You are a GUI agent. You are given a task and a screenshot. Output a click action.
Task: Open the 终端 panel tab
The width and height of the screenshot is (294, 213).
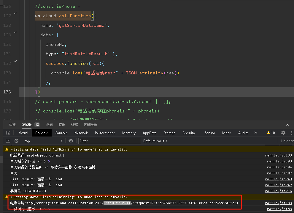[74, 125]
